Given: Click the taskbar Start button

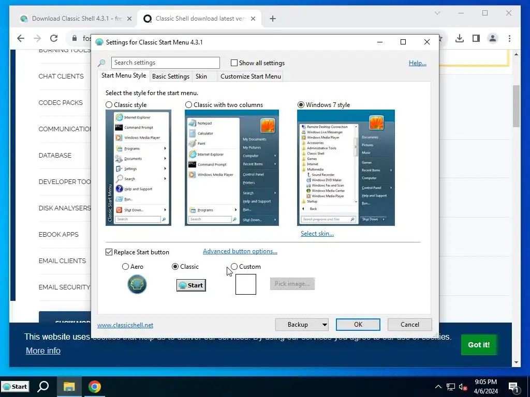Looking at the screenshot, I should [x=15, y=387].
